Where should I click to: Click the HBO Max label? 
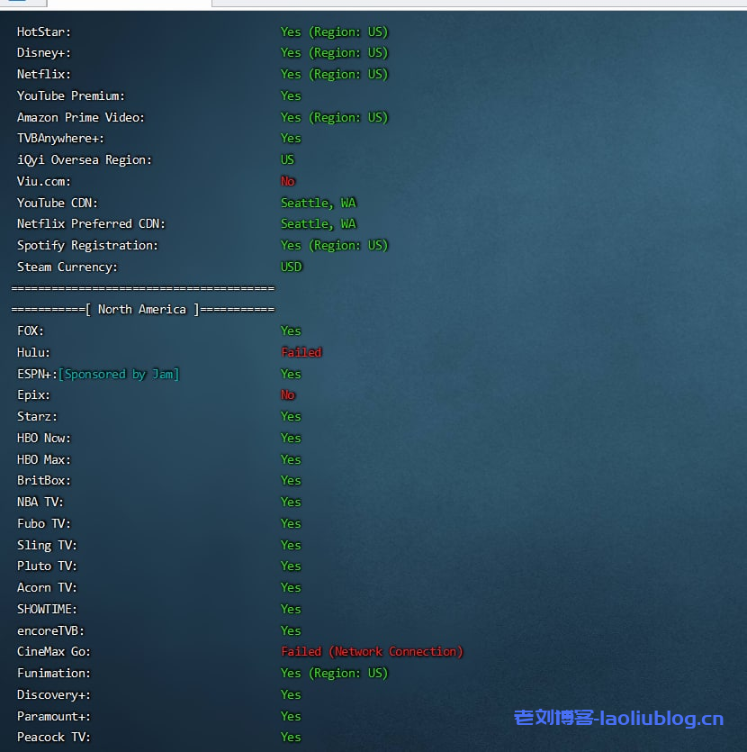[x=44, y=459]
